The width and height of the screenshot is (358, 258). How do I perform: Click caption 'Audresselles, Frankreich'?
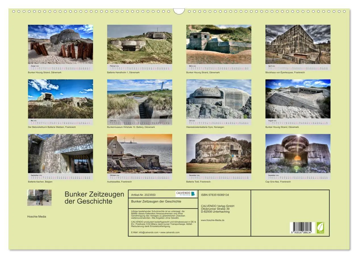point(119,182)
